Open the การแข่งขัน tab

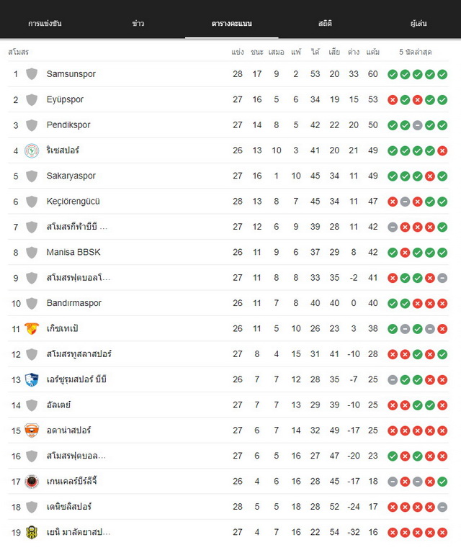[x=45, y=24]
